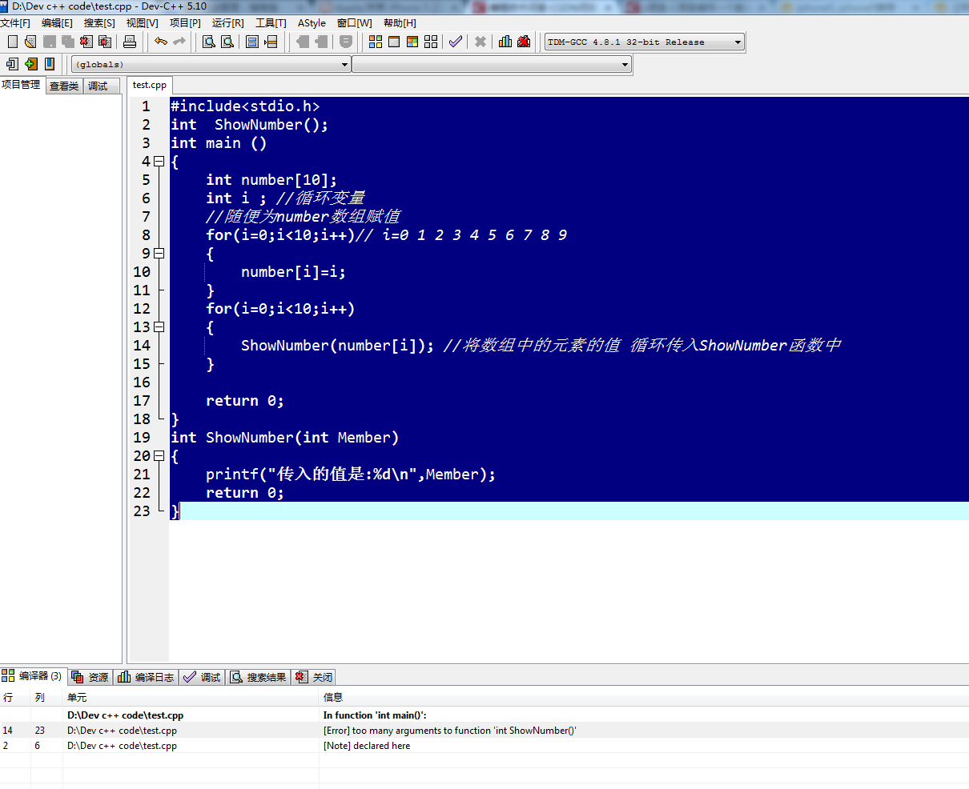Screen dimensions: 969x789
Task: Click the Stop Execution X icon
Action: coord(480,42)
